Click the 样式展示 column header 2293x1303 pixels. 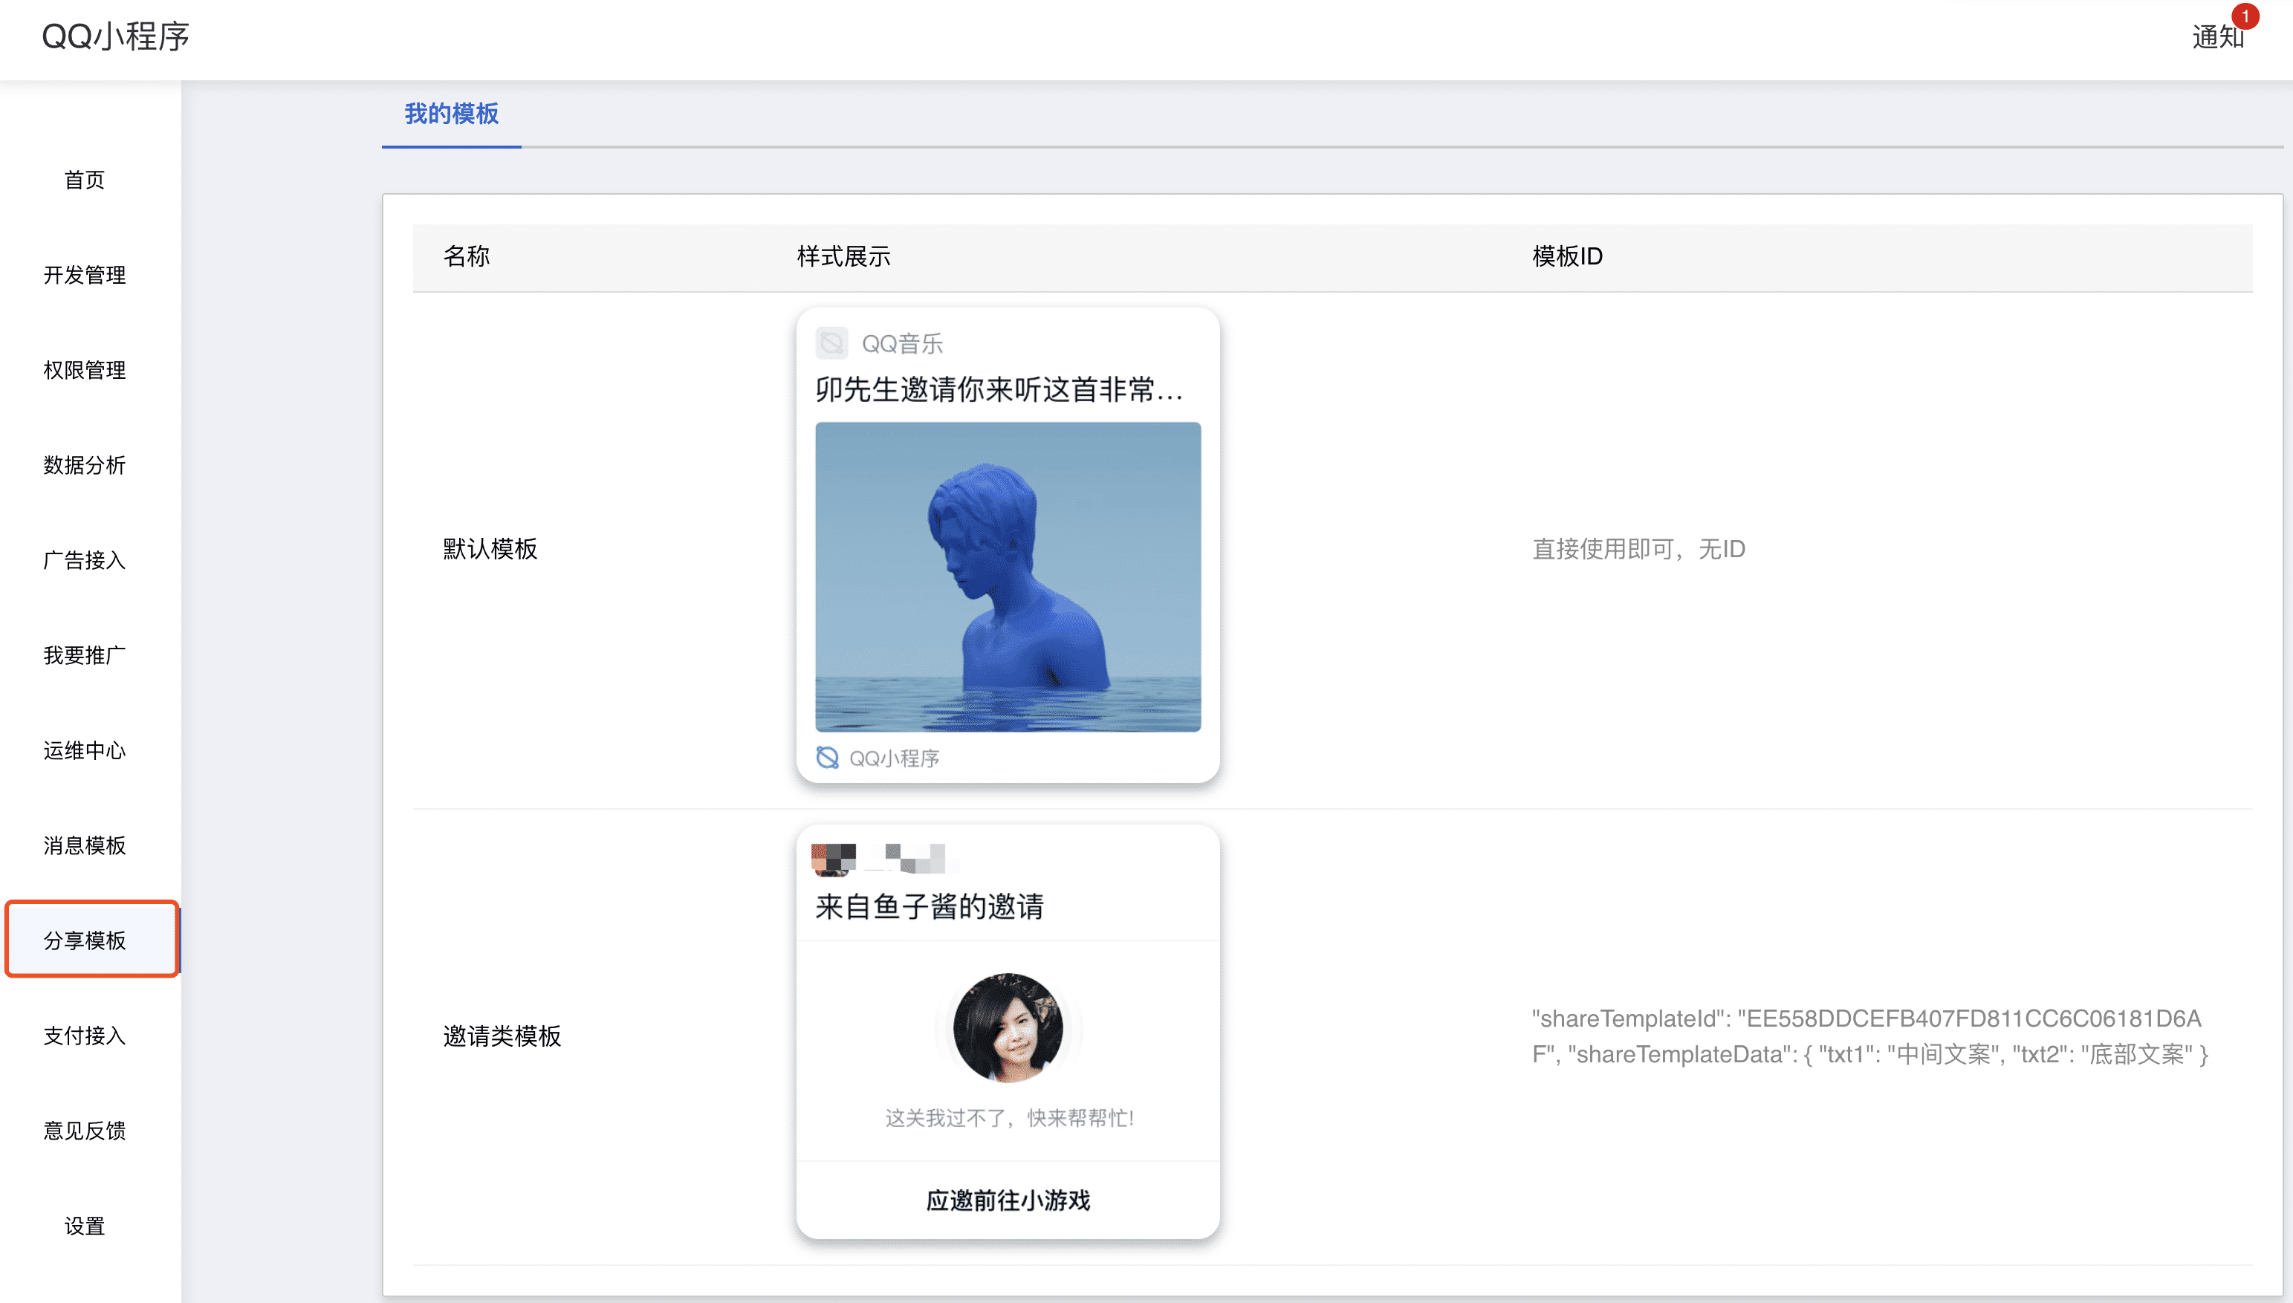[843, 257]
